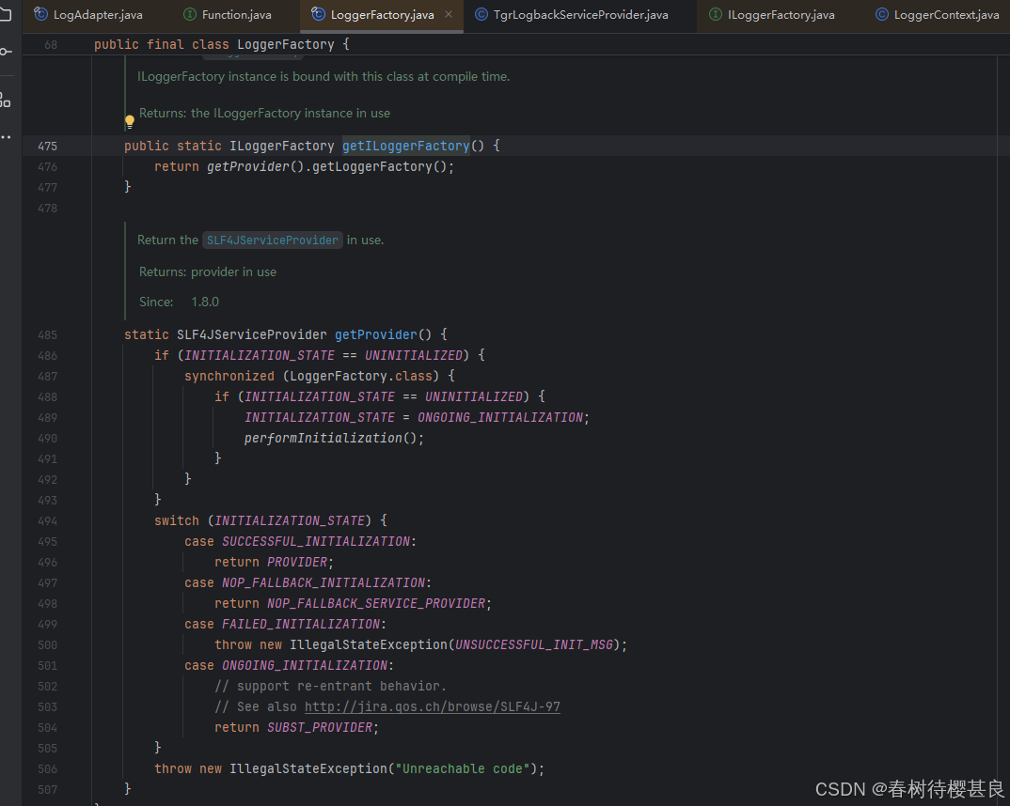Image resolution: width=1010 pixels, height=806 pixels.
Task: Close the LoggerFactory.java tab
Action: pyautogui.click(x=449, y=14)
